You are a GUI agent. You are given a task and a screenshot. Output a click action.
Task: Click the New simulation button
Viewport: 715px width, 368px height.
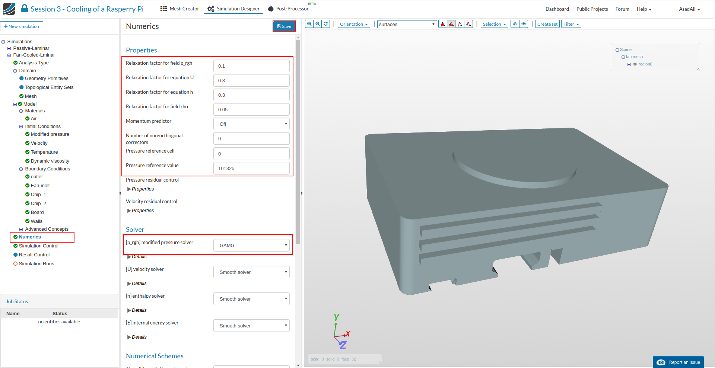coord(22,26)
